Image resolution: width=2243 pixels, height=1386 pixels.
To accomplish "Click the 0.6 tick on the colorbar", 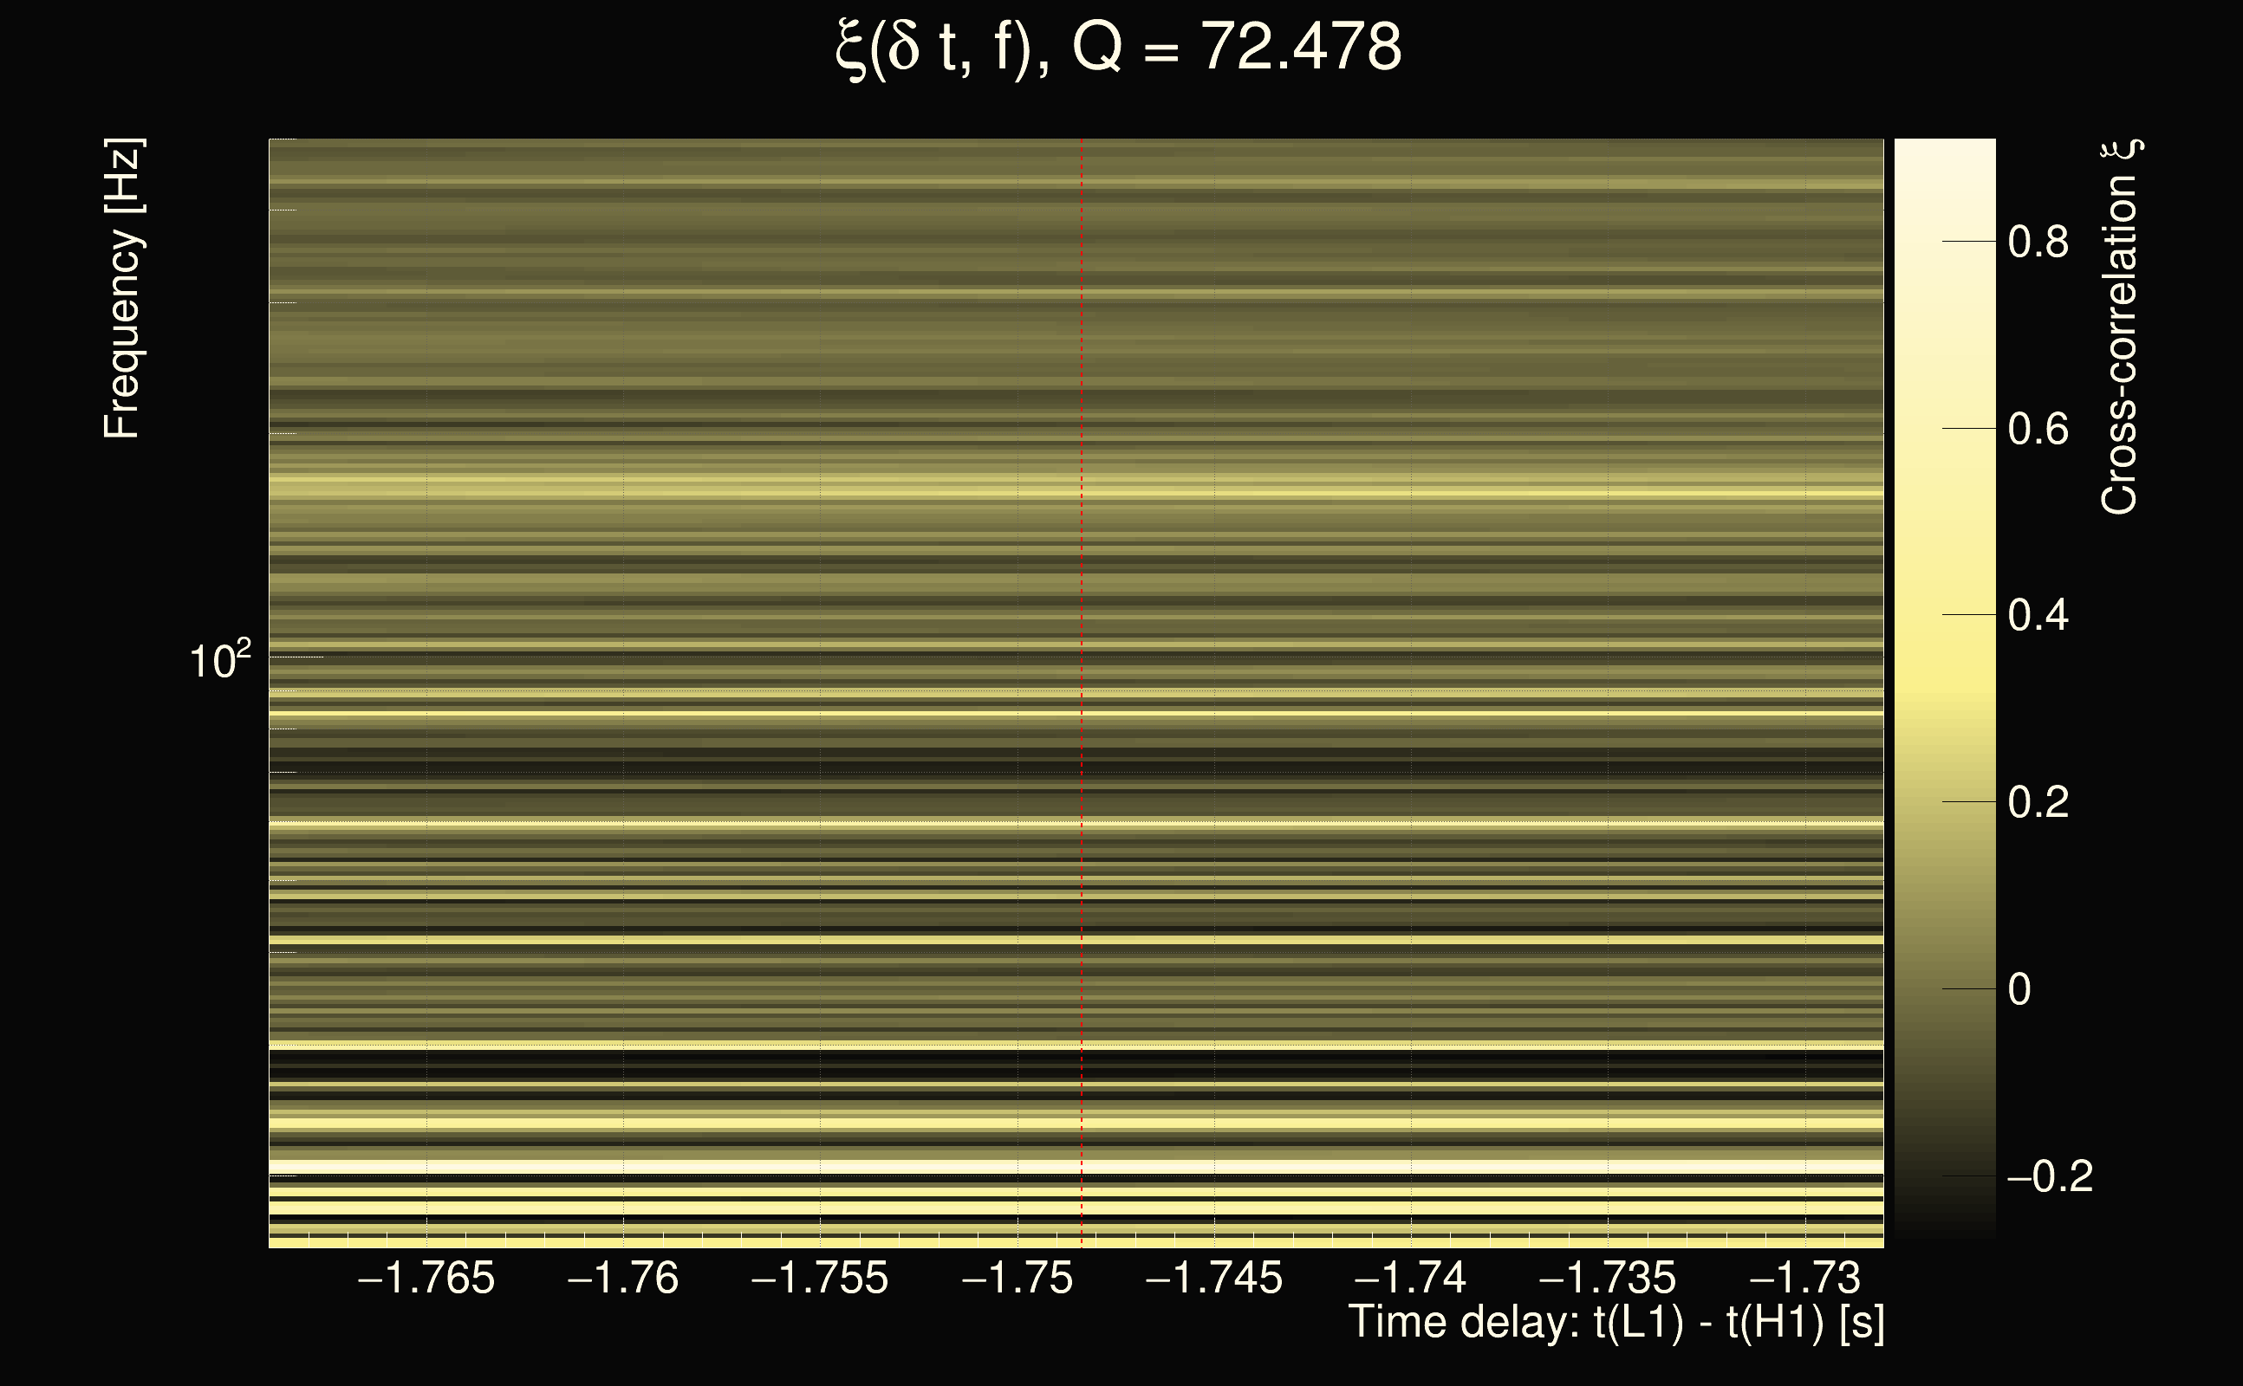I will pyautogui.click(x=2038, y=429).
